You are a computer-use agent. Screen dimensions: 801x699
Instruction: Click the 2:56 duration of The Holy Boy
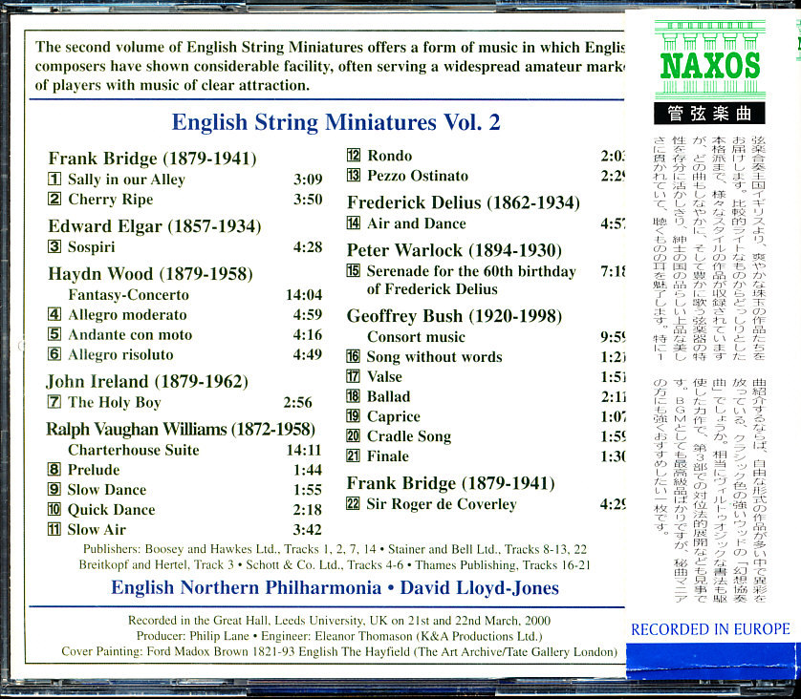[x=297, y=403]
